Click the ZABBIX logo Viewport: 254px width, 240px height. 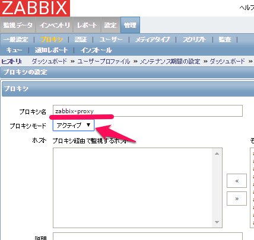[35, 8]
